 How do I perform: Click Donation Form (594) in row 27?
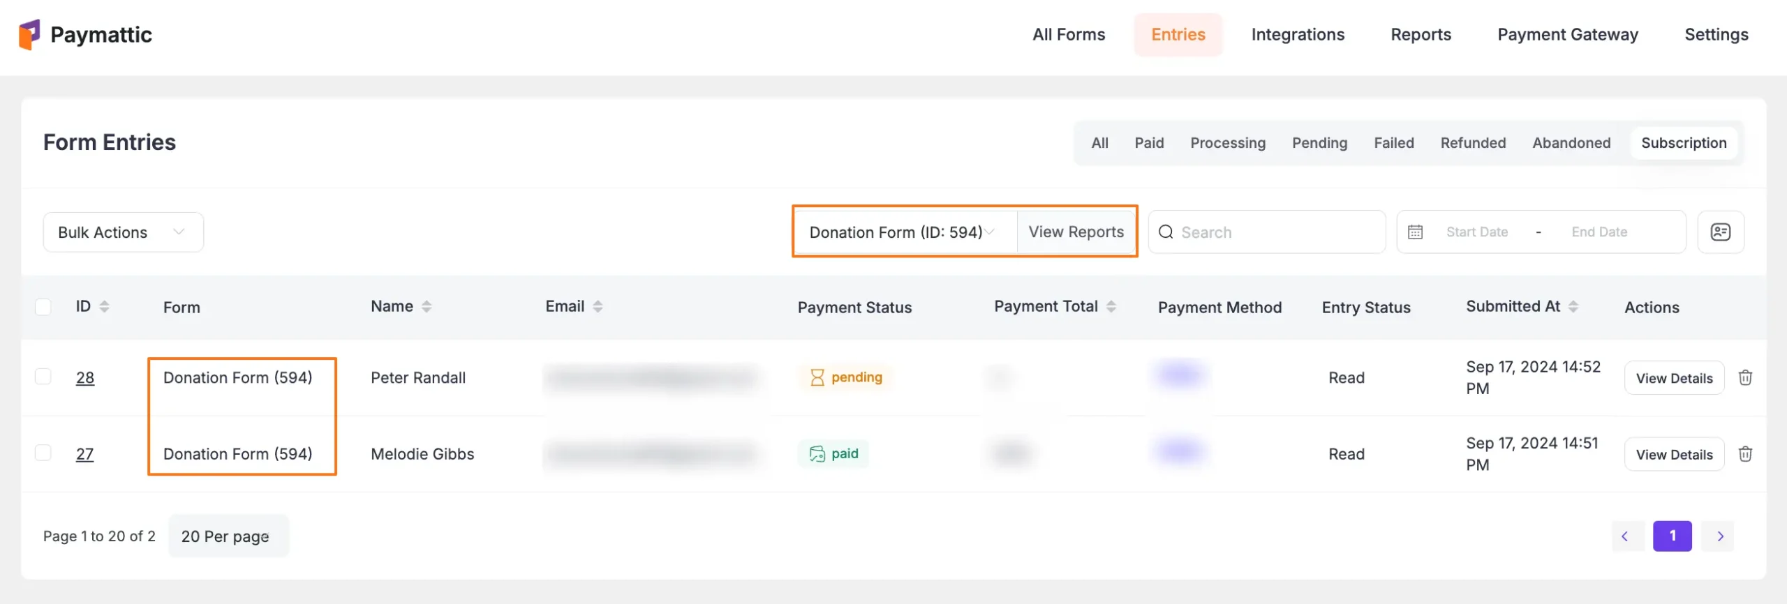click(x=237, y=454)
